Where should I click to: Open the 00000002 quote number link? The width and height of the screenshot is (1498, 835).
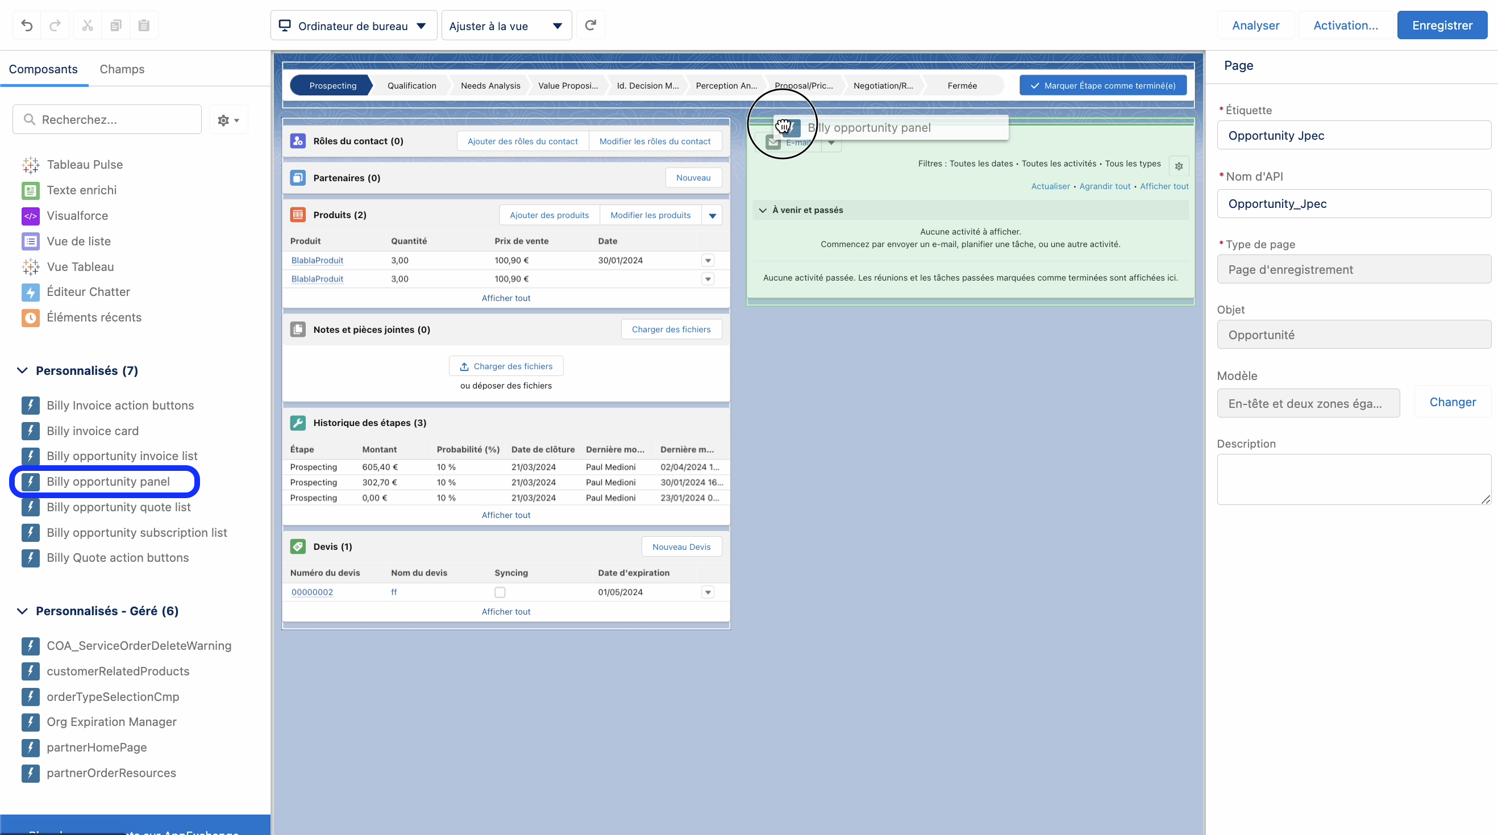[313, 592]
